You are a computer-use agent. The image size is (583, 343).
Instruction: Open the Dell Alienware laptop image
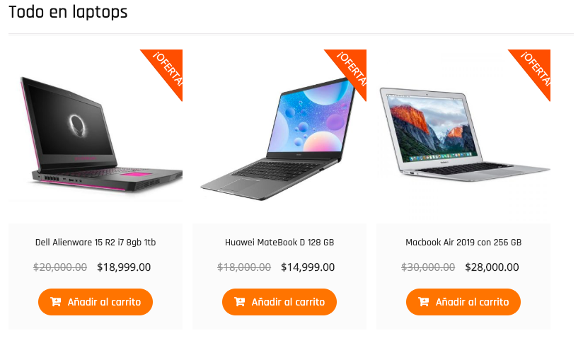point(96,136)
